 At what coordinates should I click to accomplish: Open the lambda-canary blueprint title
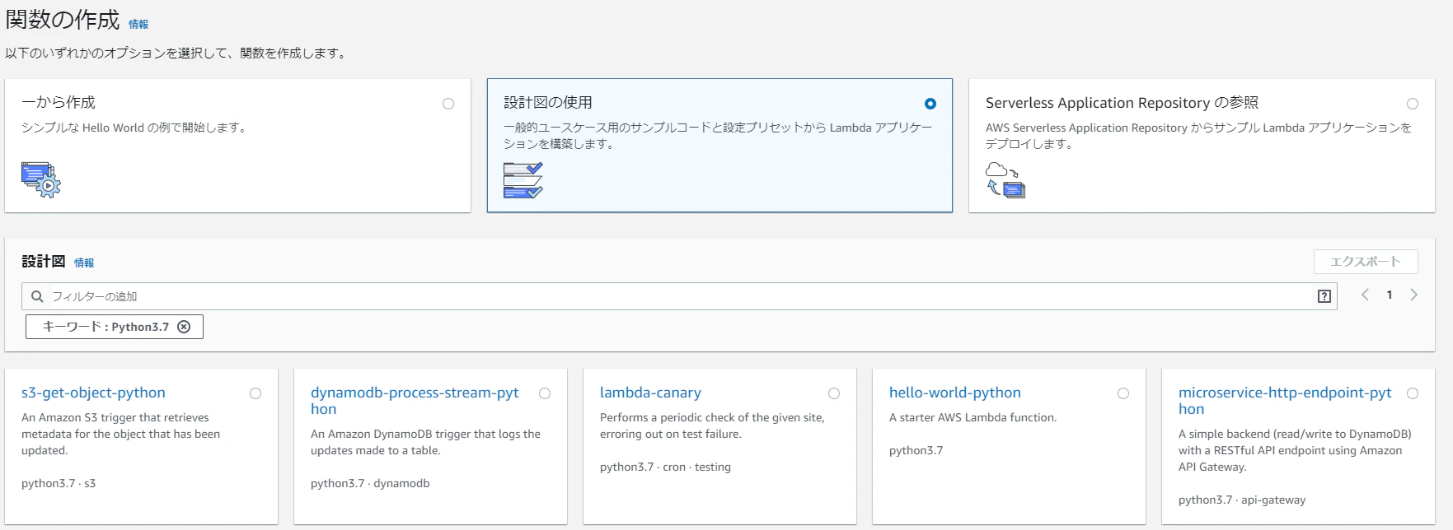click(650, 393)
